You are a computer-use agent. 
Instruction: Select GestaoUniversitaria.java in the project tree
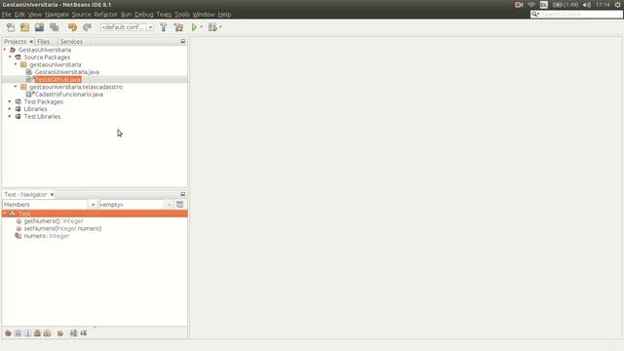coord(67,72)
